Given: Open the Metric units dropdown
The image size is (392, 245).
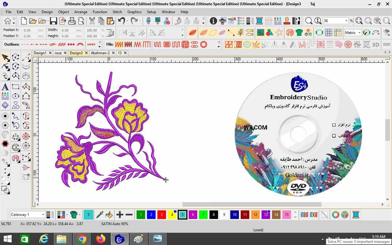Looking at the screenshot, I should click(359, 33).
